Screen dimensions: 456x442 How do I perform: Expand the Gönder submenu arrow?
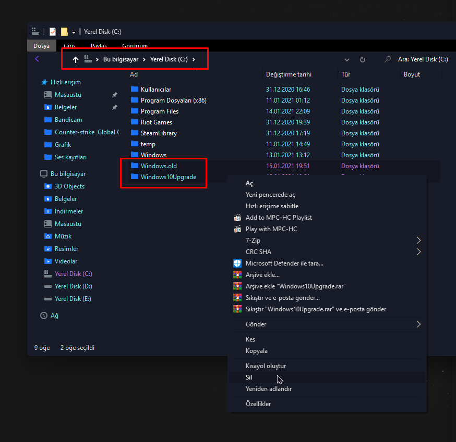coord(418,324)
